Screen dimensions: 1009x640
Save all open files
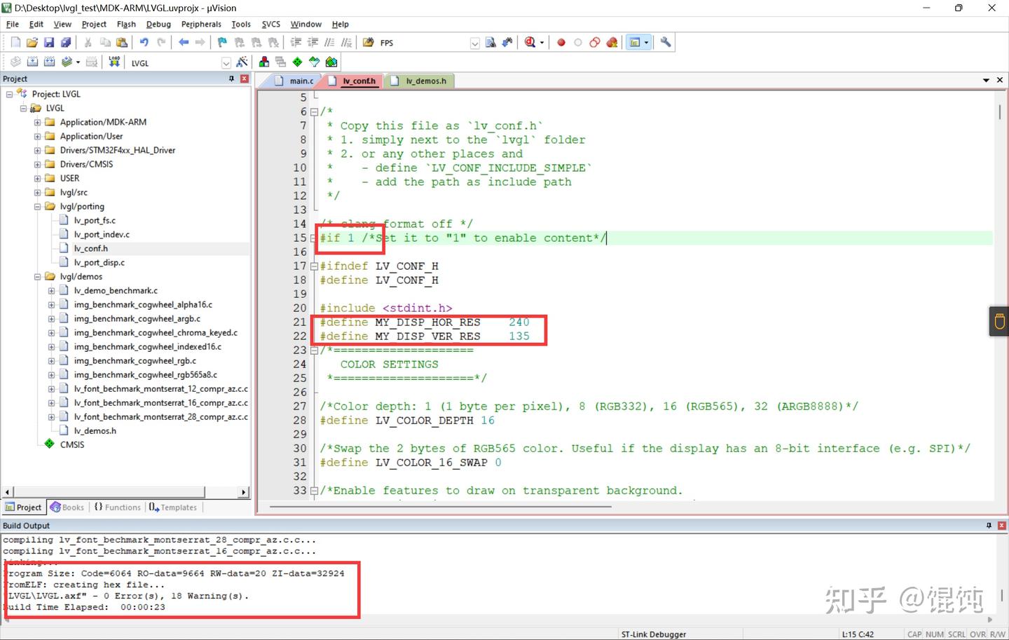(66, 42)
